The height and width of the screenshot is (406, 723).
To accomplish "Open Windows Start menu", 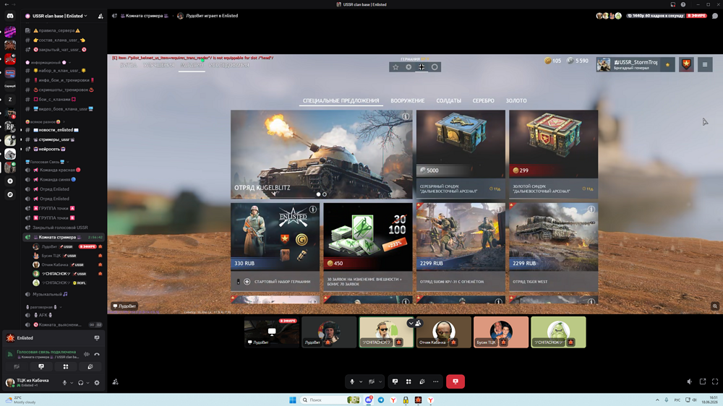I will coord(292,400).
